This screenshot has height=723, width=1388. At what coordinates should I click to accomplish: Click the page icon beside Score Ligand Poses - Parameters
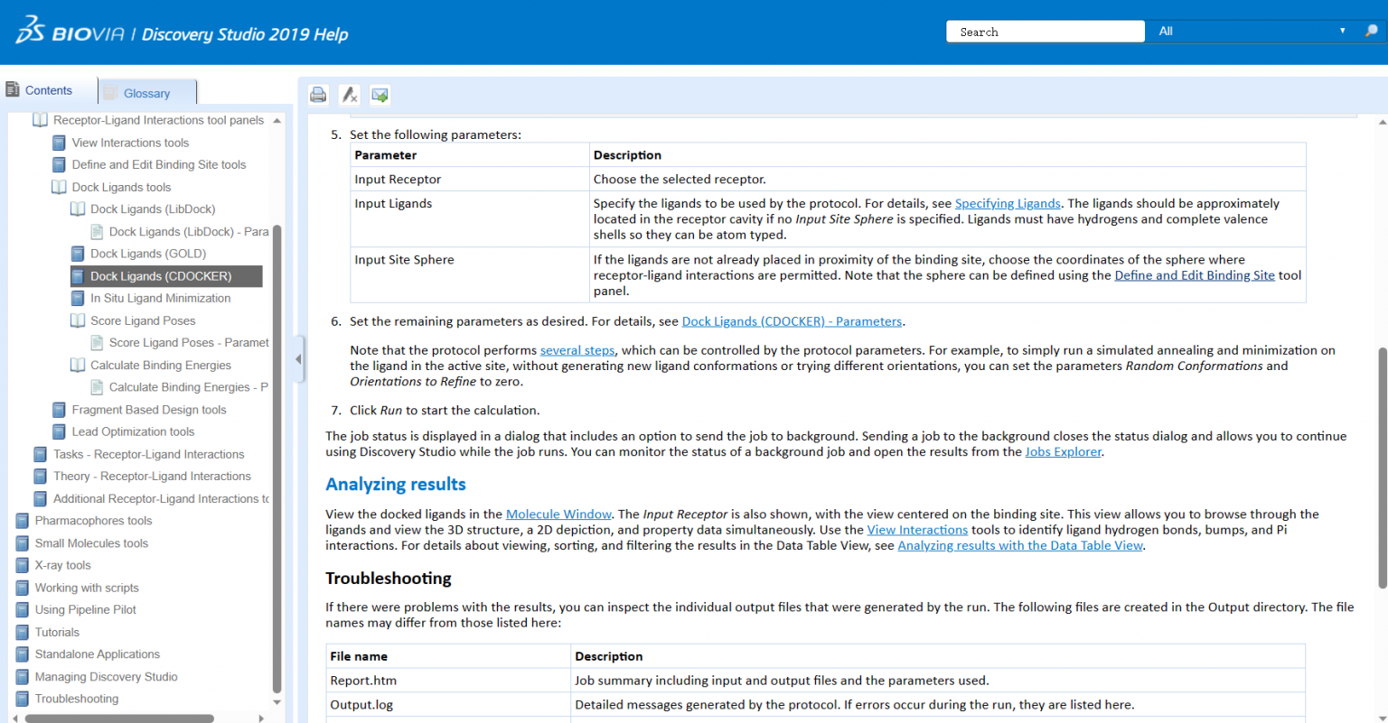click(97, 343)
